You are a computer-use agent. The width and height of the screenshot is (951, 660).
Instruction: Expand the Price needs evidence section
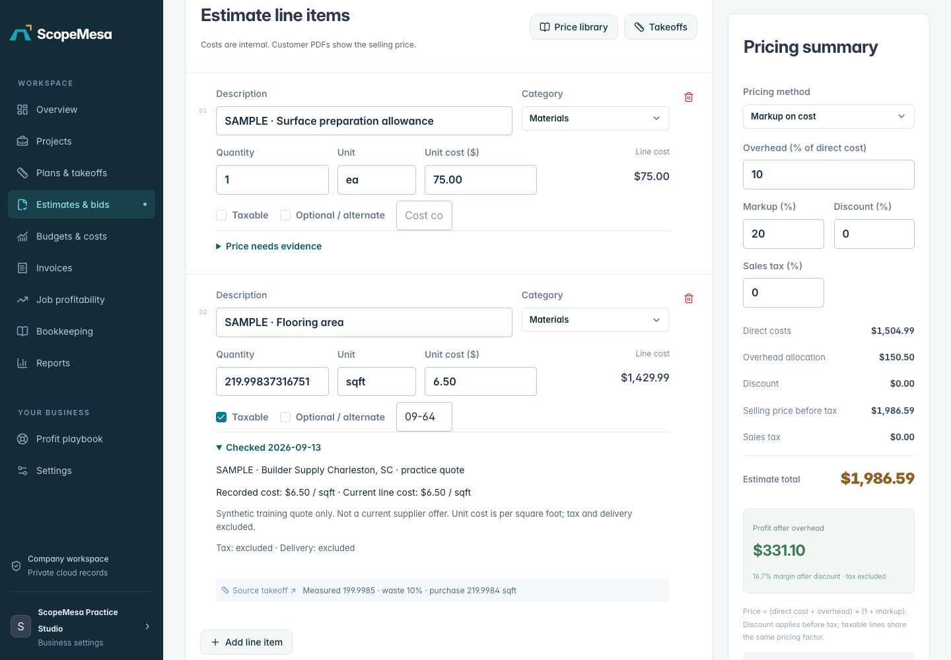point(269,246)
